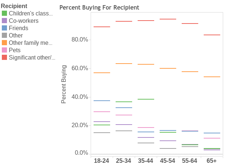This screenshot has height=165, width=225.
Task: Click the green Children's class mark for 35-44
Action: 146,99
